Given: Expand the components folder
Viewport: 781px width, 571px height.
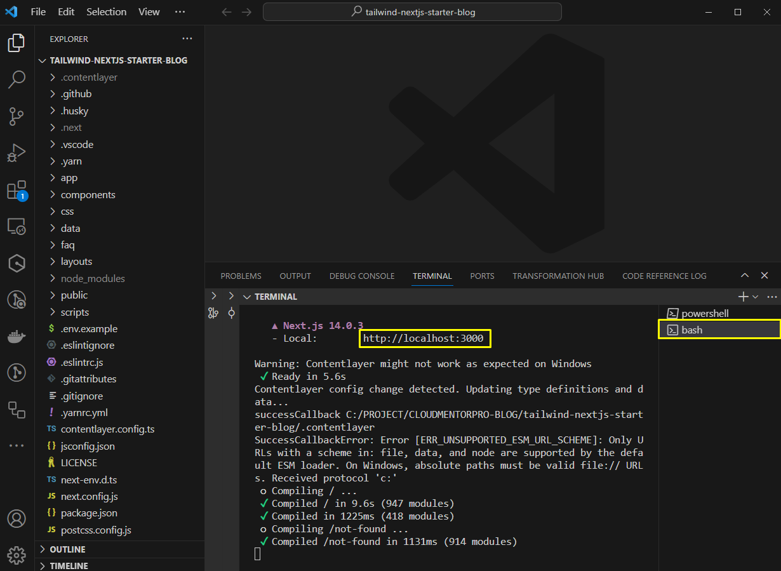Looking at the screenshot, I should [88, 195].
